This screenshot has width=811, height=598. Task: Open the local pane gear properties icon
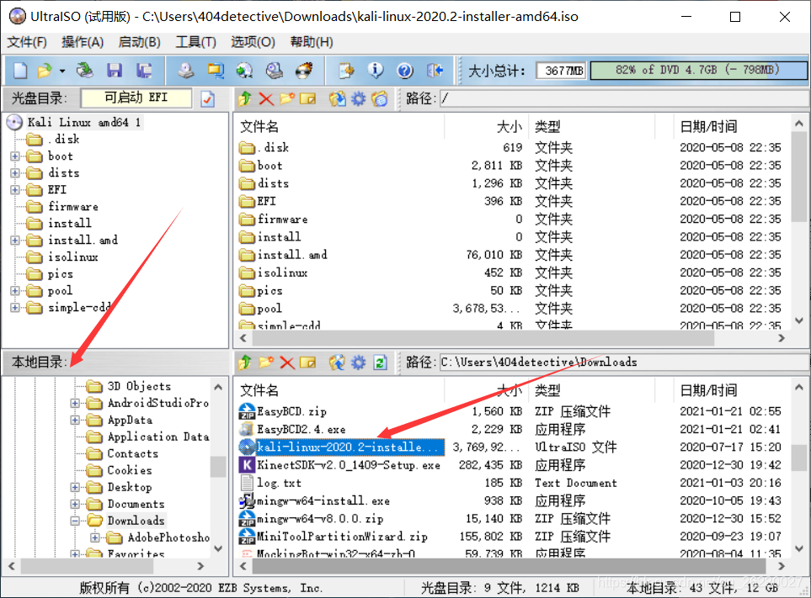359,363
